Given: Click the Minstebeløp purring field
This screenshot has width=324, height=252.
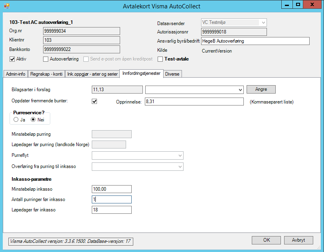Looking at the screenshot, I should [112, 134].
